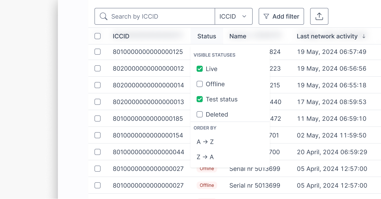381x199 pixels.
Task: Click the Offline status badge in the table
Action: tap(207, 185)
